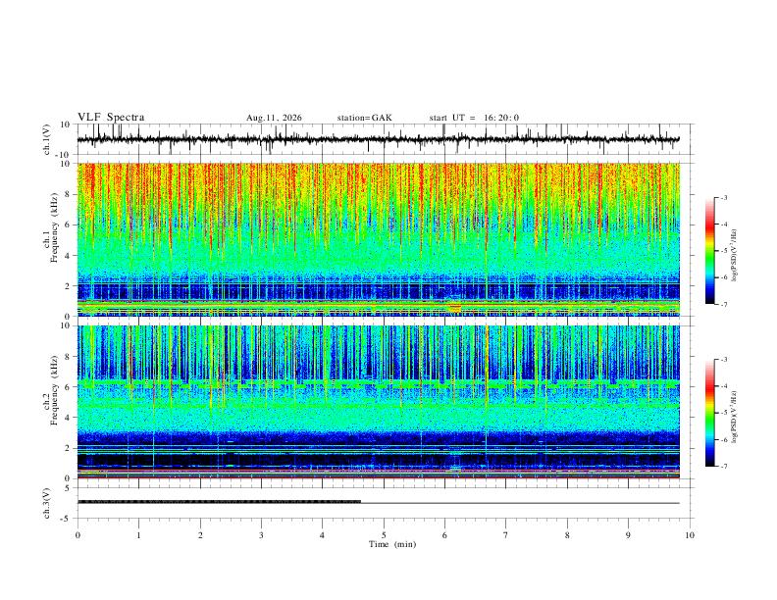This screenshot has height=600, width=777.
Task: Click the ch.1 spectrogram plot area
Action: [379, 239]
